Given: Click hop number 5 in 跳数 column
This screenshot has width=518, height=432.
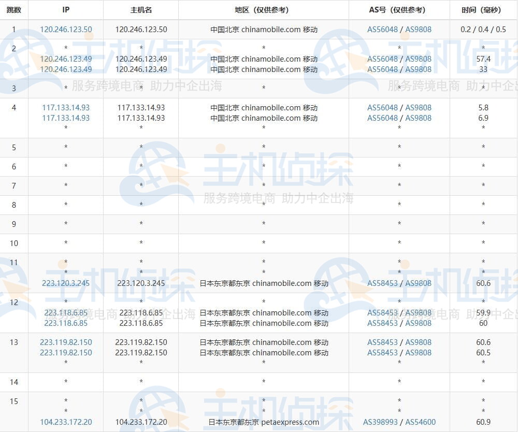Looking at the screenshot, I should click(14, 148).
